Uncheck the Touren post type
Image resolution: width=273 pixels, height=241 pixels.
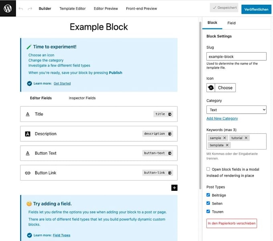(x=208, y=211)
